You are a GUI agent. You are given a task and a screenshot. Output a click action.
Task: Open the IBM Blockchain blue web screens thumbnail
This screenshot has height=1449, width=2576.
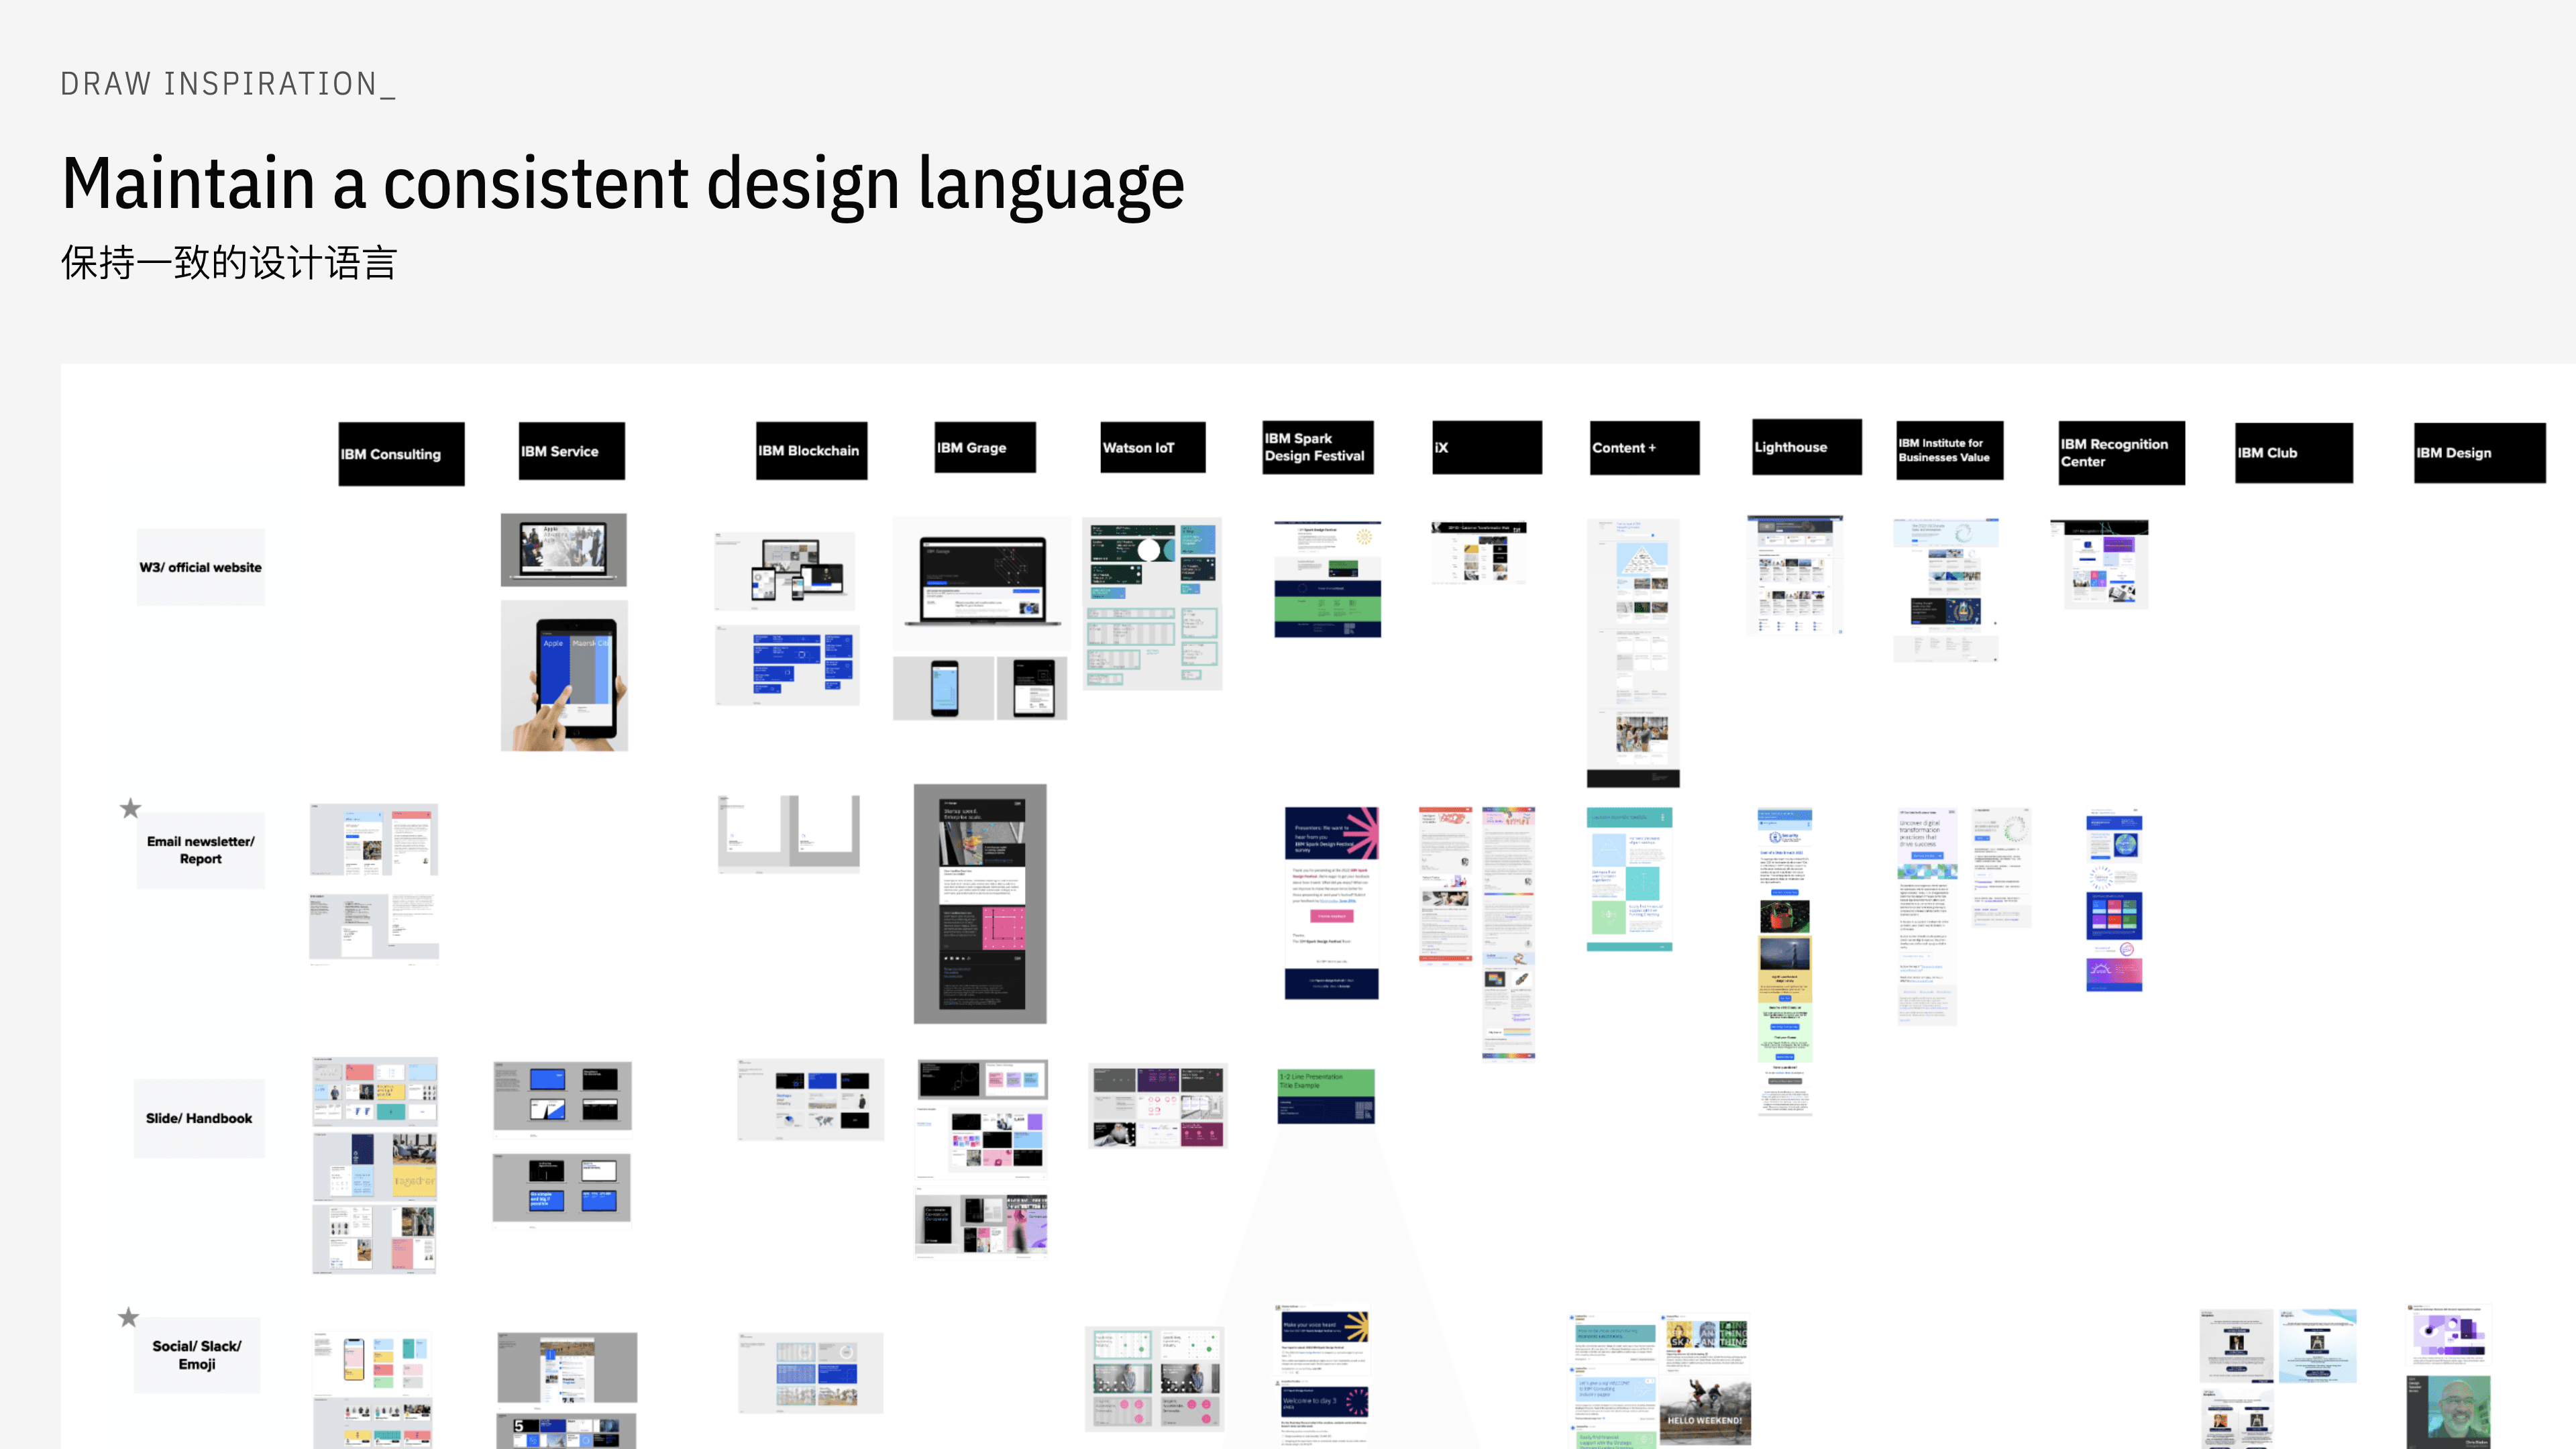click(x=787, y=665)
